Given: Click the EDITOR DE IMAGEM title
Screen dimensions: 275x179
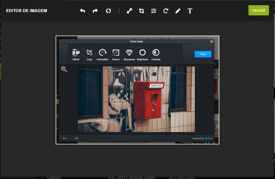Looking at the screenshot, I should point(27,11).
